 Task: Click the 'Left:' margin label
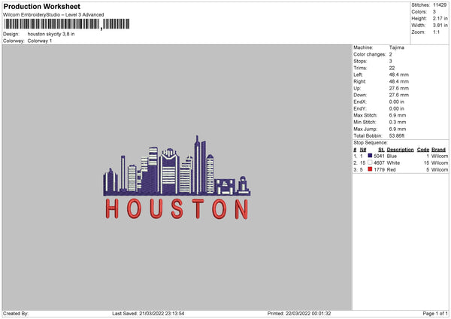point(358,74)
